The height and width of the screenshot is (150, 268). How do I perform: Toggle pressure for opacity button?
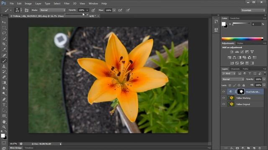[93, 10]
